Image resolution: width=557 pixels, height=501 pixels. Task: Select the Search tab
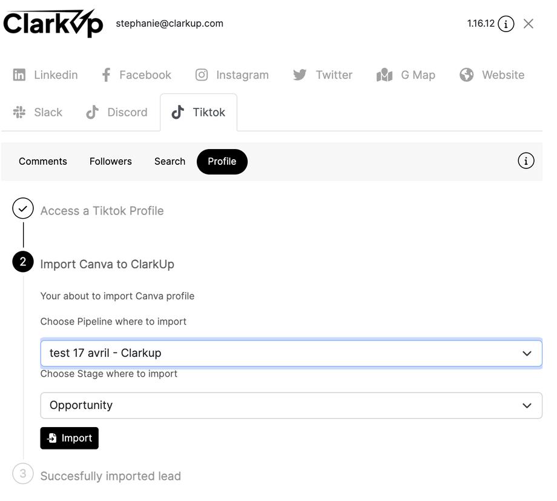coord(170,161)
